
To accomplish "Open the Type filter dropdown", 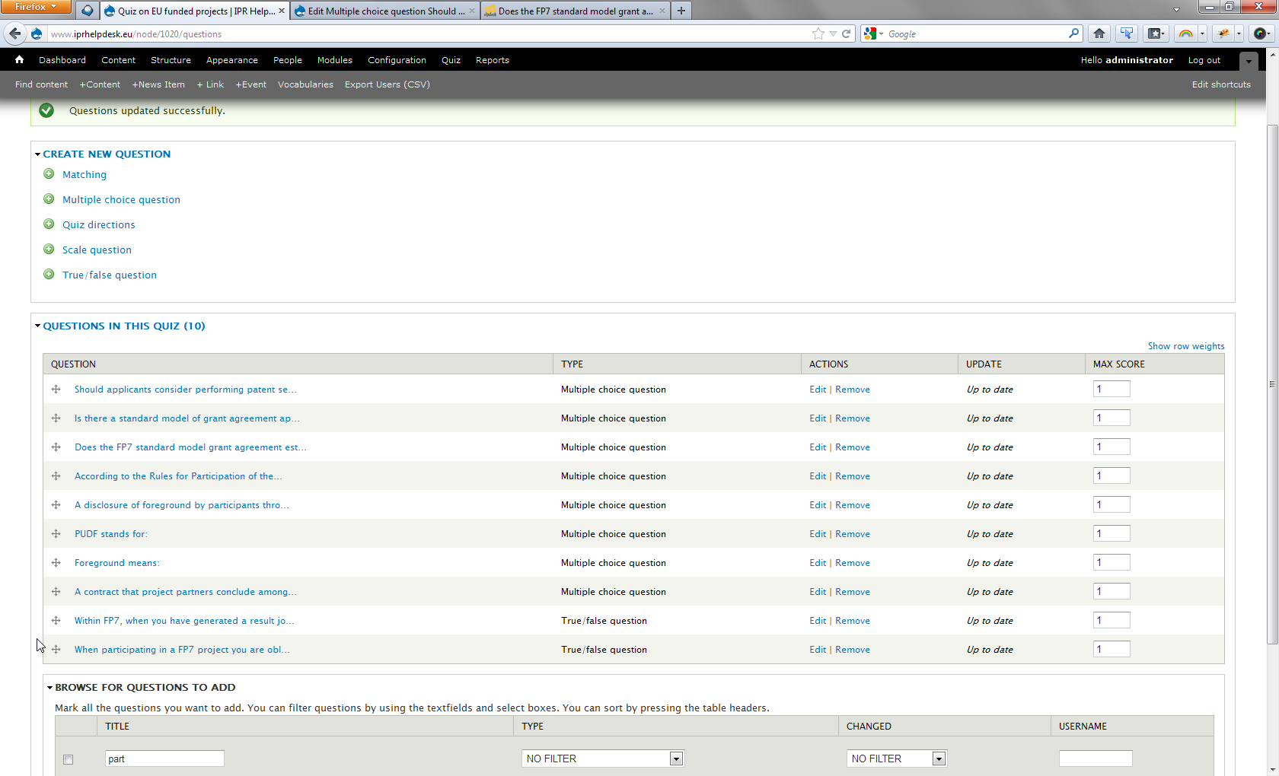I will click(x=603, y=759).
